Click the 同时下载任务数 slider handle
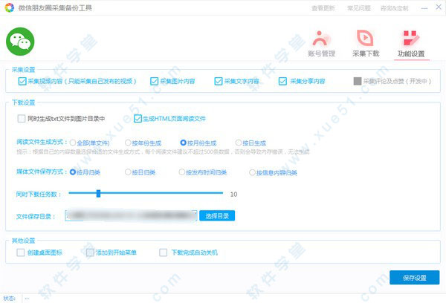The height and width of the screenshot is (303, 446). (x=98, y=194)
